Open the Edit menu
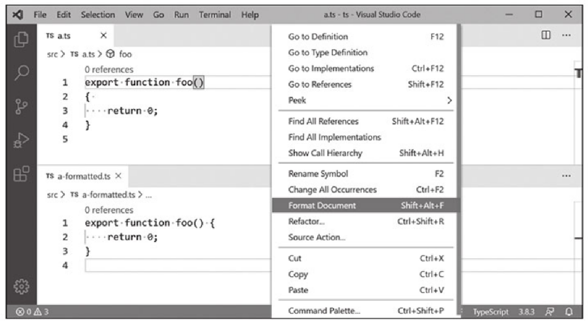The width and height of the screenshot is (588, 323). click(x=63, y=15)
